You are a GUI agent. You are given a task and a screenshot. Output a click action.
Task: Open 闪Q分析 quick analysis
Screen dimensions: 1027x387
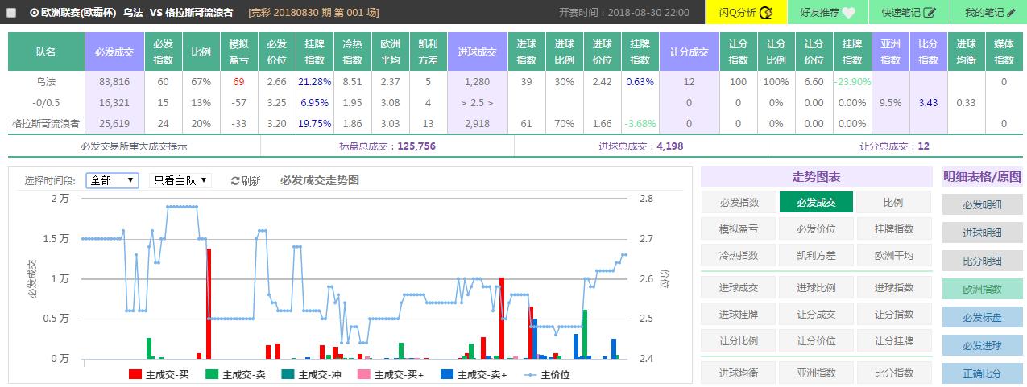tap(746, 12)
